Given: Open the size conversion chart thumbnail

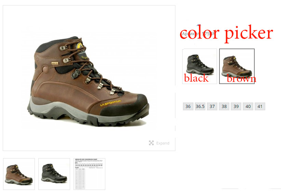Looking at the screenshot, I should pos(89,174).
